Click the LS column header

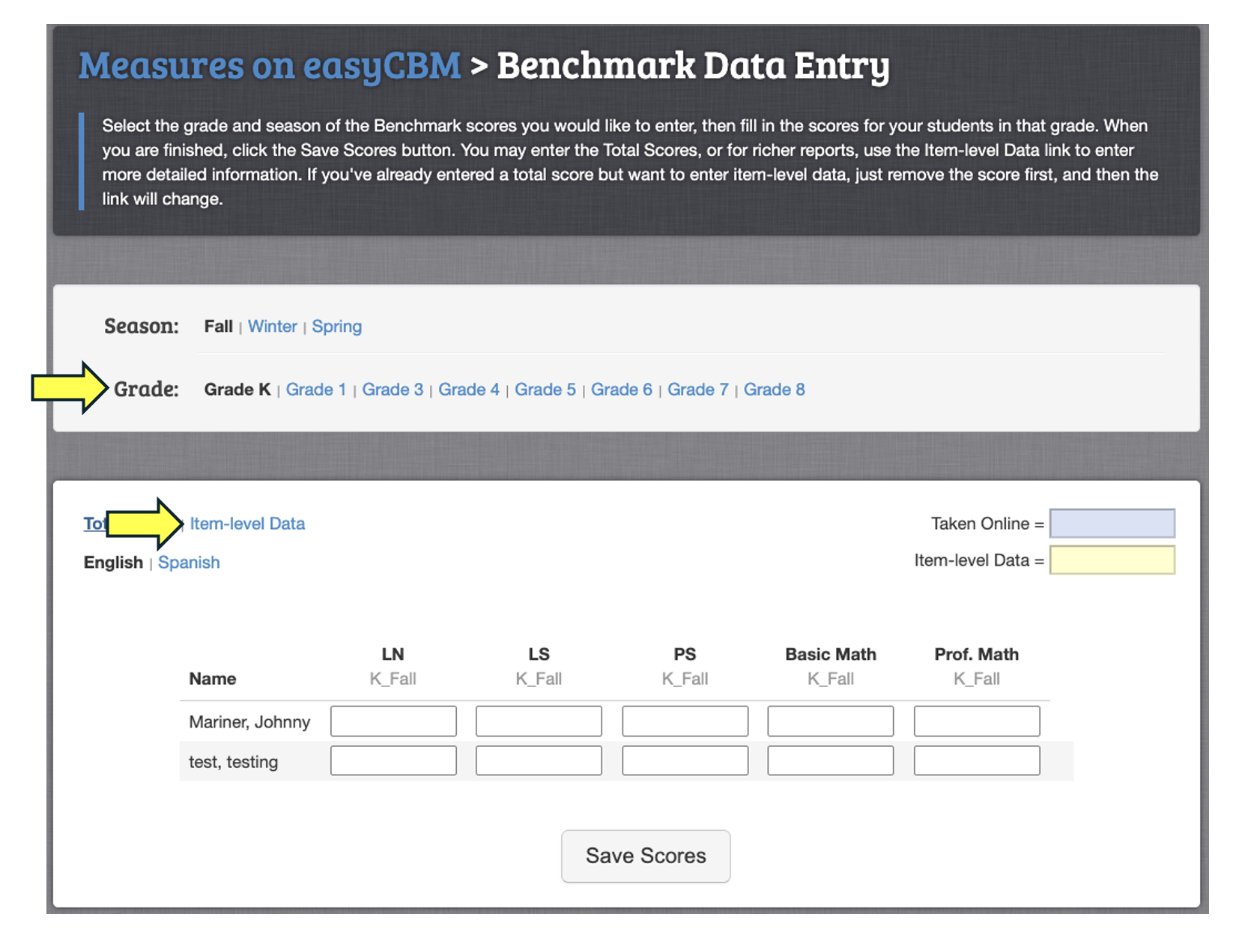pos(539,654)
